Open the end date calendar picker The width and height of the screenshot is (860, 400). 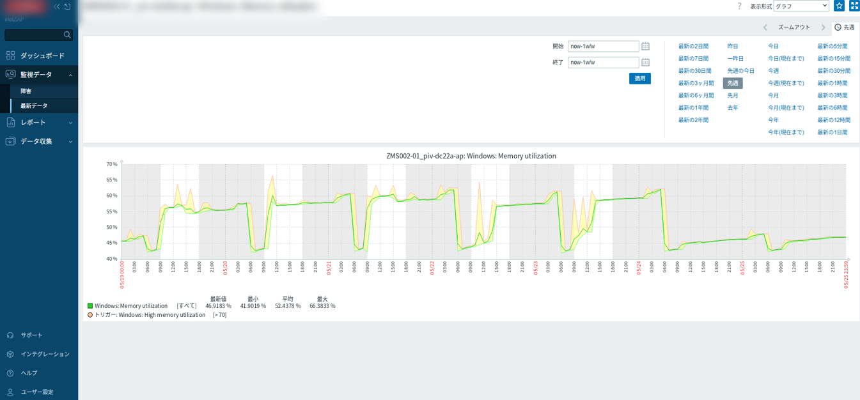pyautogui.click(x=645, y=63)
